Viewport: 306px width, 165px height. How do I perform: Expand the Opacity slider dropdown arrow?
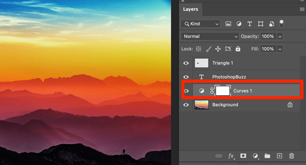click(280, 36)
